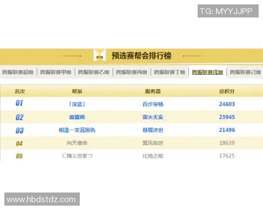Click the guild name じ情义世家づ
This screenshot has height=210, width=263.
[77, 156]
